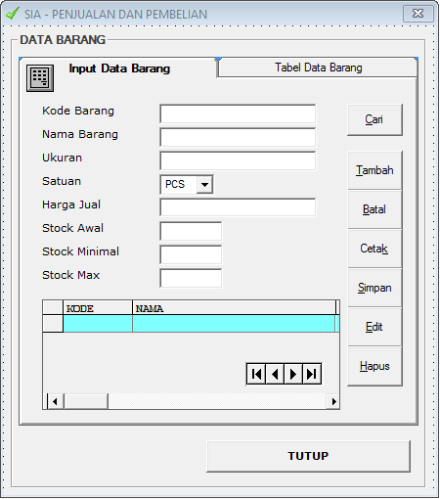Click the Cari button
This screenshot has height=499, width=440.
374,119
